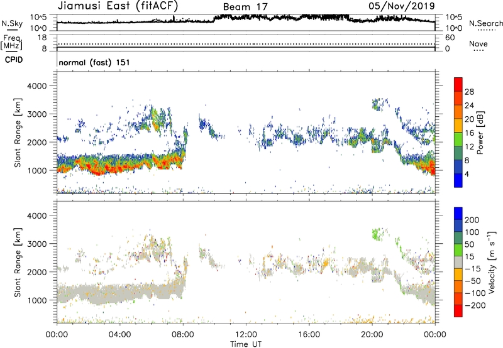Click the '28' power colorbar tick
503x348 pixels.
pyautogui.click(x=469, y=92)
